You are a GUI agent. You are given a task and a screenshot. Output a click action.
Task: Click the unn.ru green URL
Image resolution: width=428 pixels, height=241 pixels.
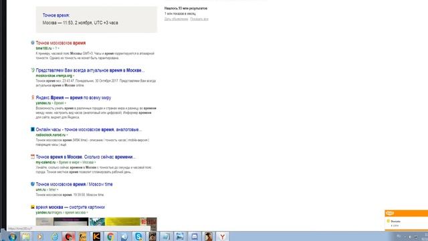click(x=41, y=189)
